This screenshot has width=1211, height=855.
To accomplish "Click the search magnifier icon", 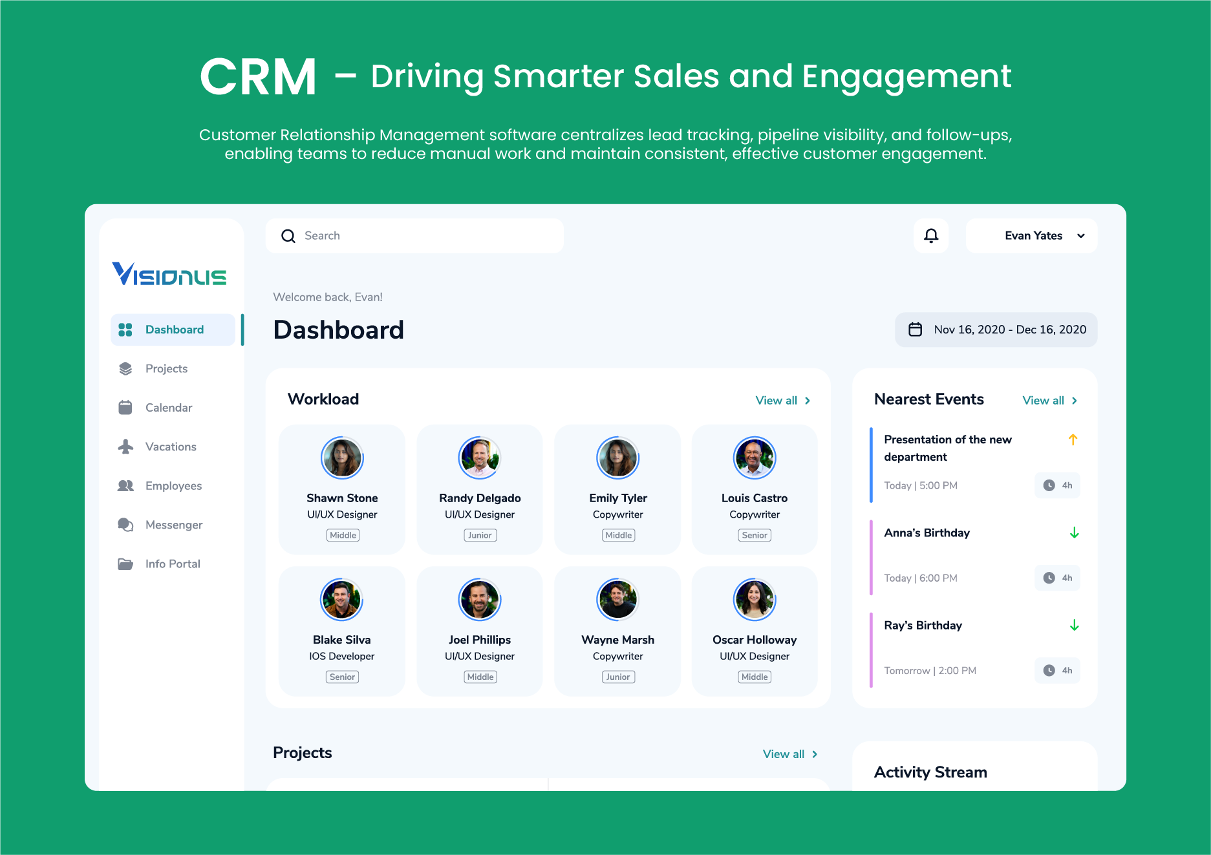I will (x=288, y=235).
